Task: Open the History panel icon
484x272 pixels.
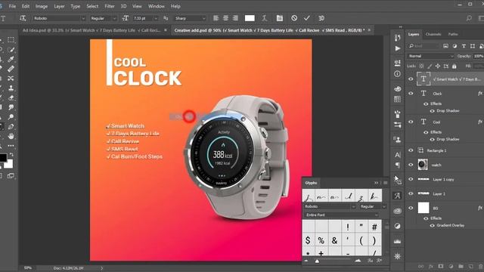Action: pos(397,38)
